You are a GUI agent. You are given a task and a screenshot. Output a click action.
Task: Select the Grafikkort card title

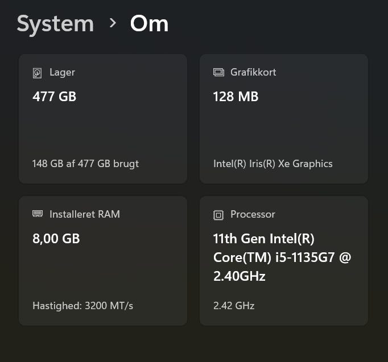click(253, 72)
